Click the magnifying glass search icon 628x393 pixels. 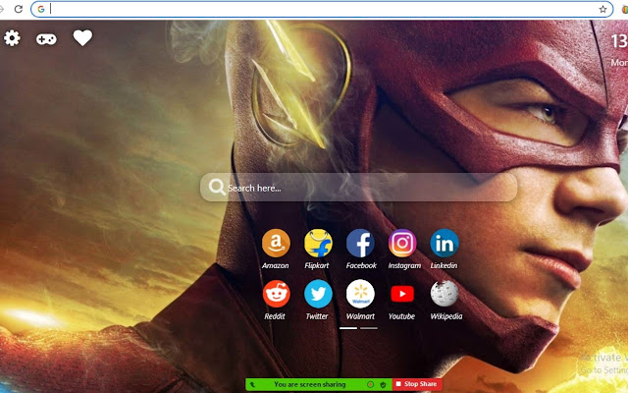[217, 187]
